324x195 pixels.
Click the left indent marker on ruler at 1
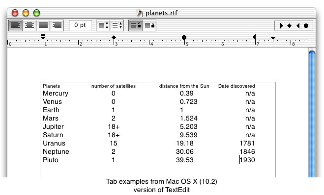point(43,37)
